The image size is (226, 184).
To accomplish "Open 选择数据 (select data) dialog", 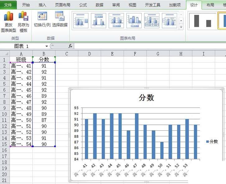I will coord(60,19).
